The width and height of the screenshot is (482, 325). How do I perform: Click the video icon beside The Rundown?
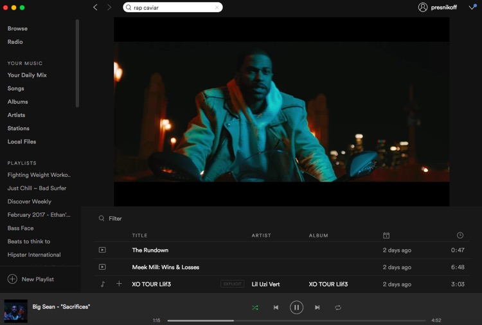pos(102,250)
